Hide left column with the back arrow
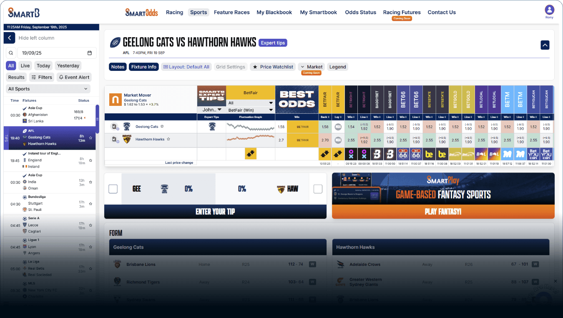Screen dimensions: 563x318 [10, 38]
